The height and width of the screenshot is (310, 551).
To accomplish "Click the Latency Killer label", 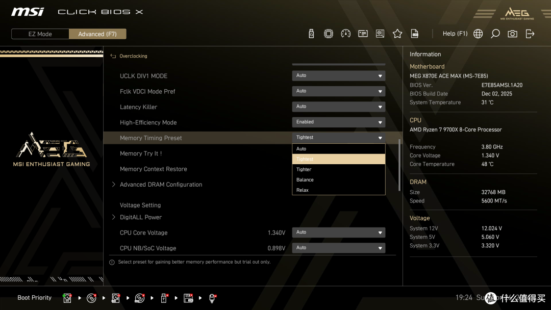I will click(138, 107).
